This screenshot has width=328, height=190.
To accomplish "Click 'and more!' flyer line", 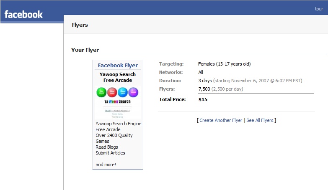I will [x=106, y=165].
